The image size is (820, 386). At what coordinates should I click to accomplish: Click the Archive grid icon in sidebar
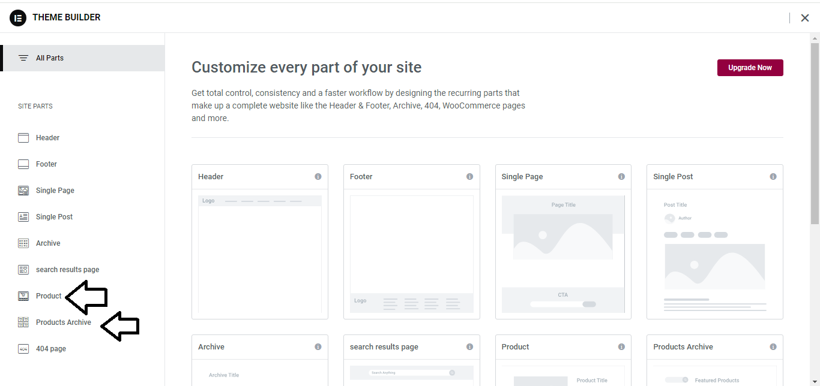coord(23,243)
